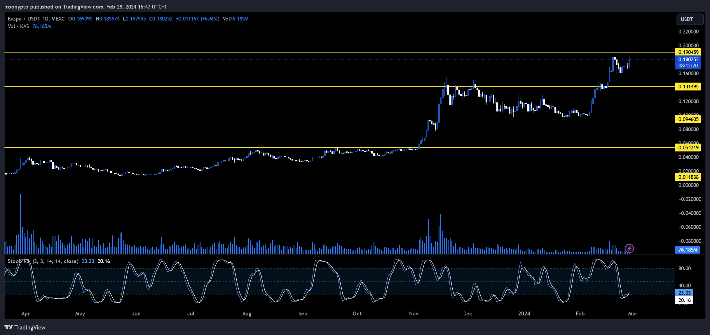
Task: Click the Aug label on time axis
Action: (x=247, y=314)
